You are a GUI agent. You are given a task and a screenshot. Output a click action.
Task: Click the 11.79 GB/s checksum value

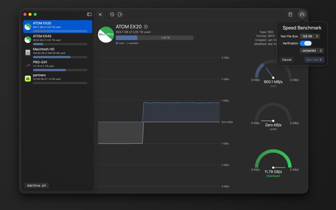coord(273,172)
